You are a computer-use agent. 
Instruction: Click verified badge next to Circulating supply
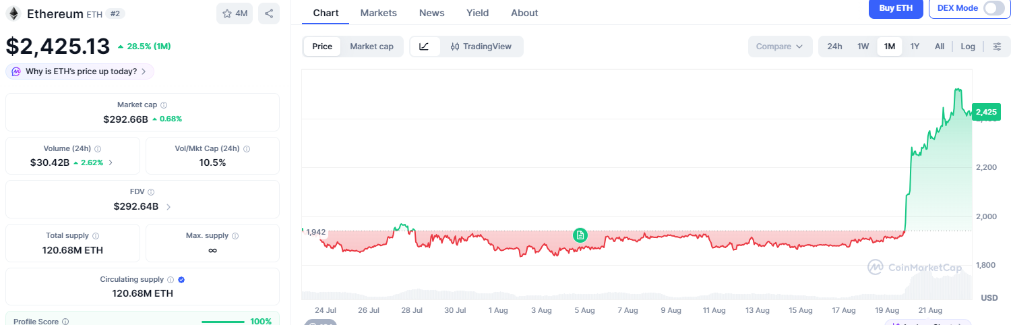(x=181, y=280)
